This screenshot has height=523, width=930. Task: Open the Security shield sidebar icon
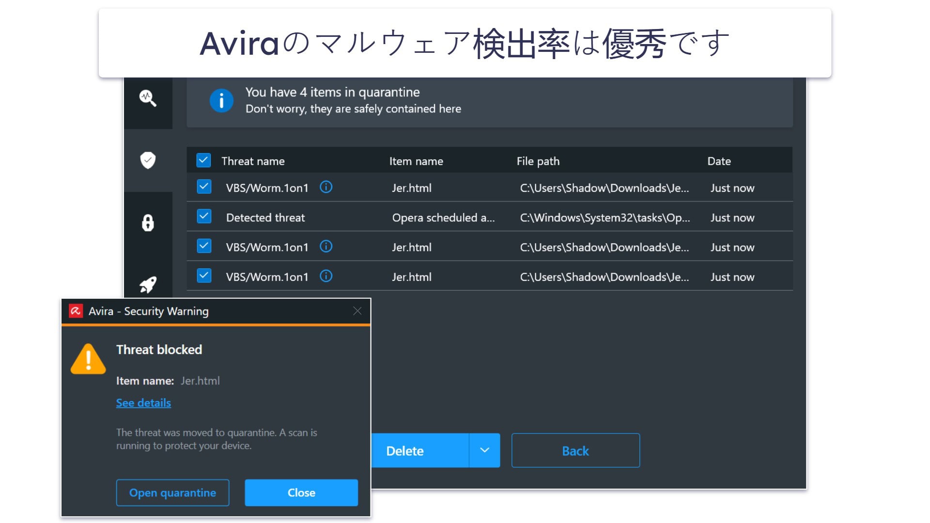[148, 160]
